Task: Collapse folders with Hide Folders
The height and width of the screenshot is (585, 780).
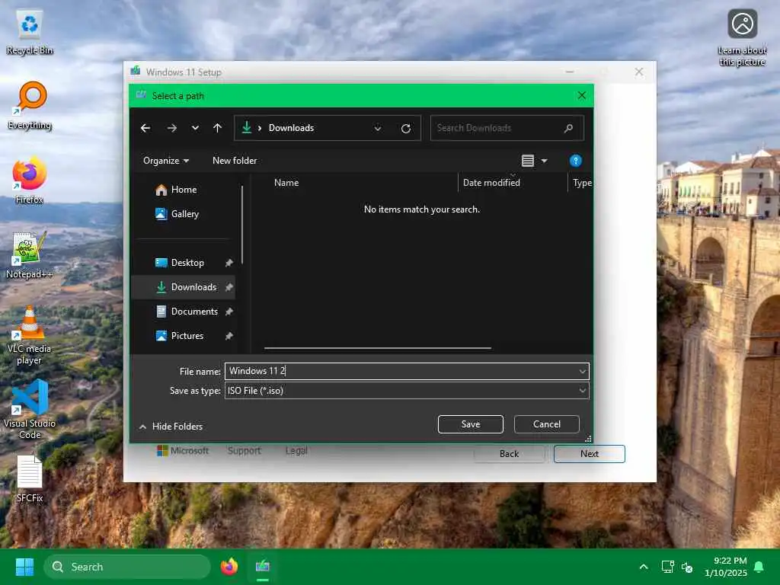Action: (x=171, y=427)
